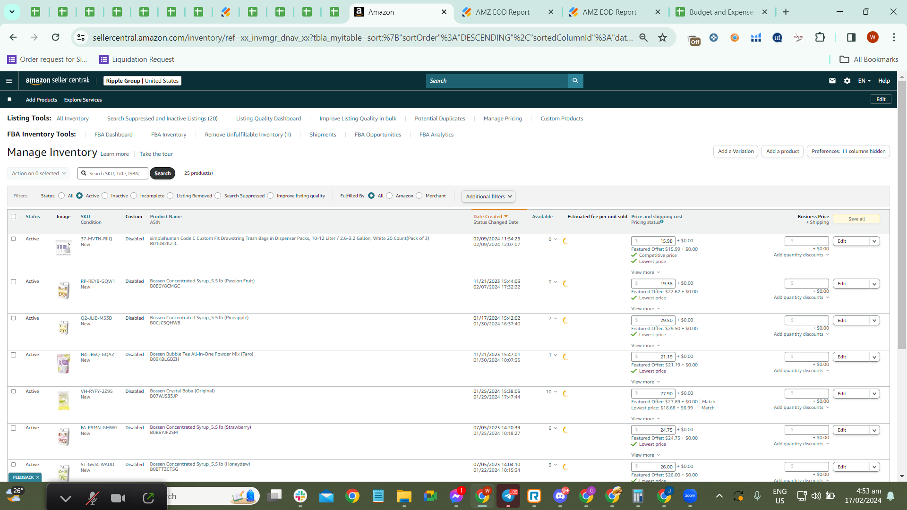This screenshot has height=510, width=907.
Task: Open Edit dropdown arrow for Taro Powder Mix
Action: click(x=875, y=357)
